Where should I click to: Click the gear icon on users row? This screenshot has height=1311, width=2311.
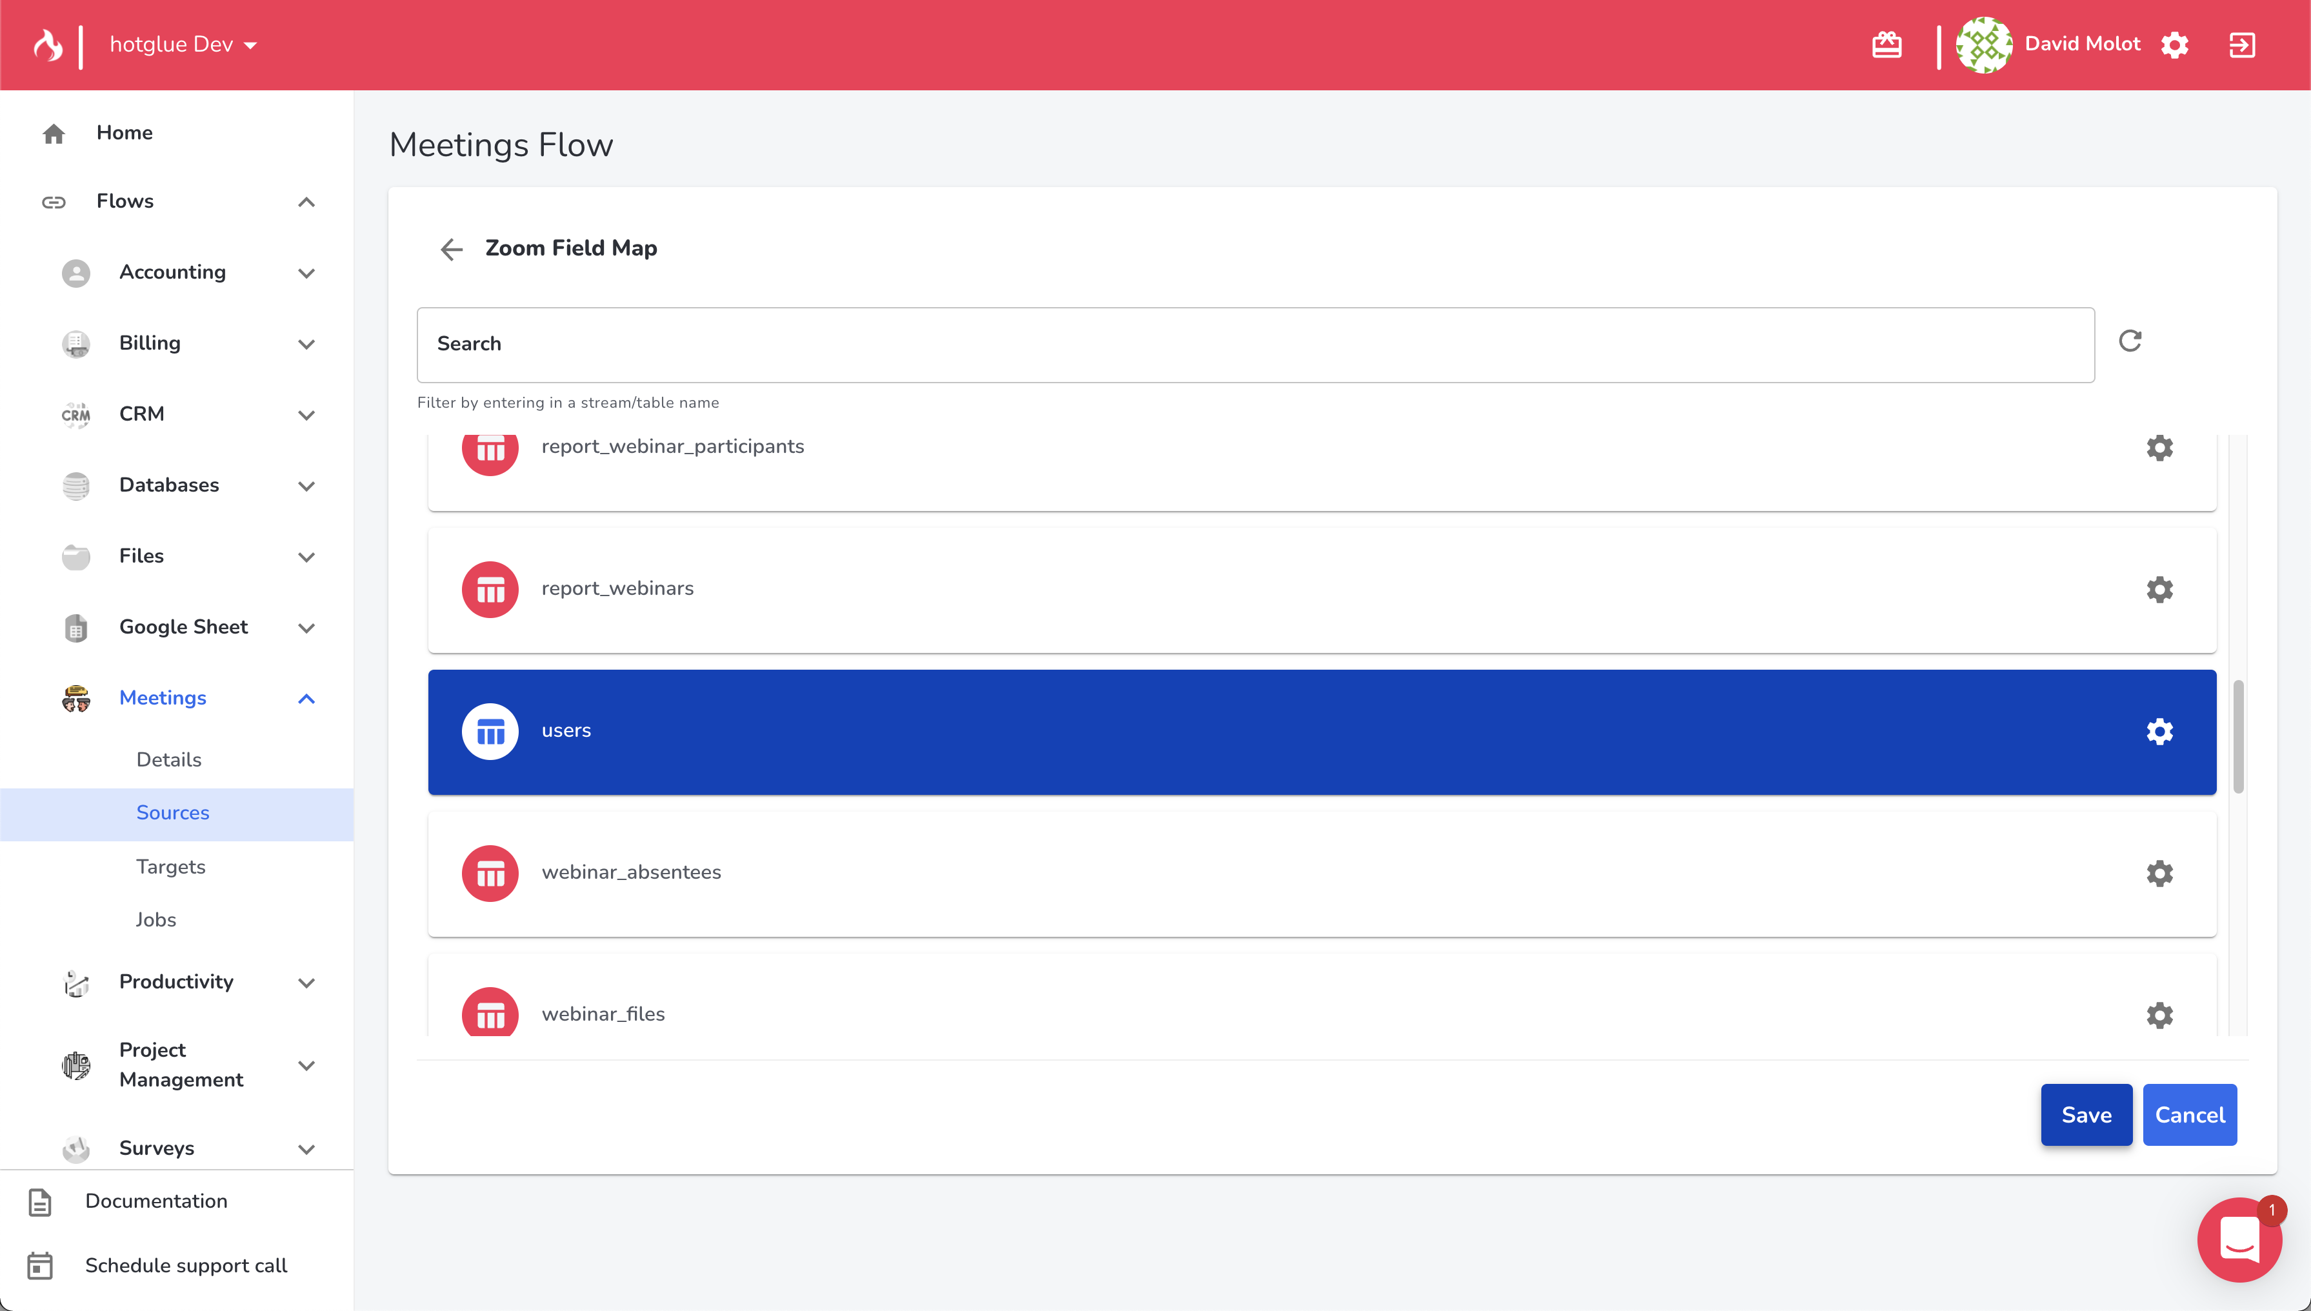[2159, 731]
